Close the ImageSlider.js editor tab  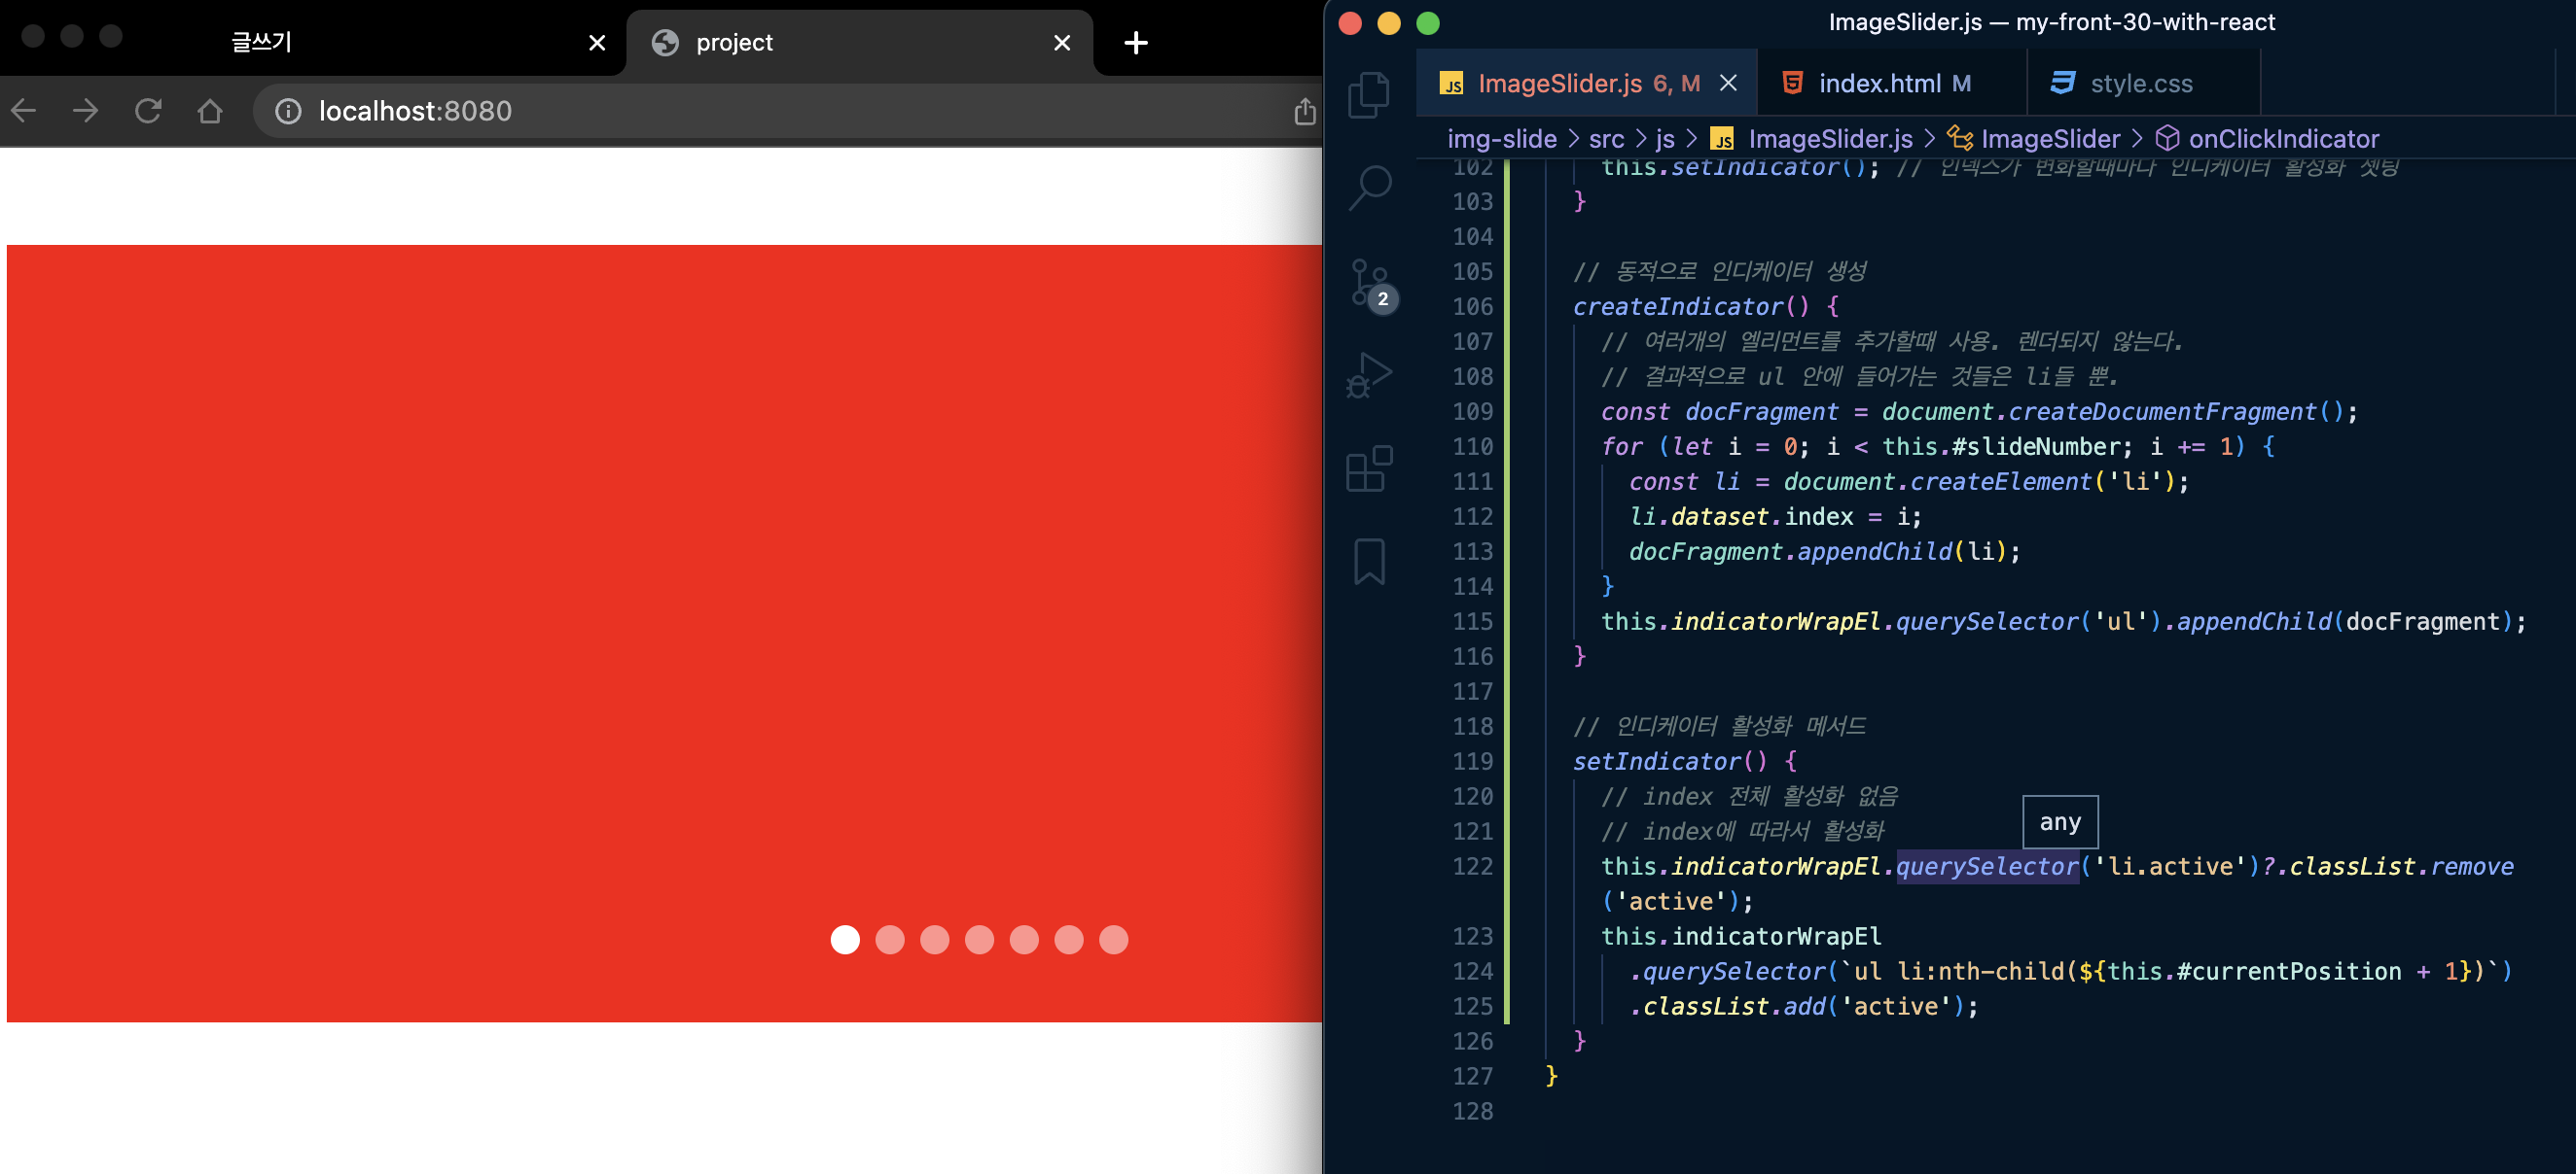pos(1727,83)
